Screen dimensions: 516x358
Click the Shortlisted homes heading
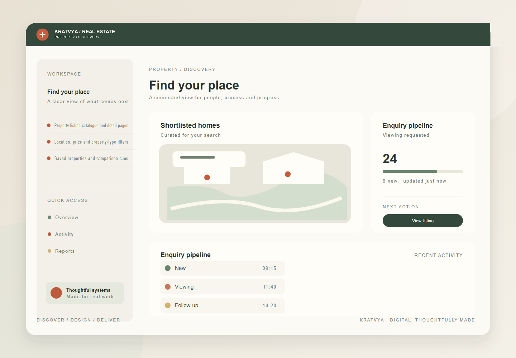[190, 125]
